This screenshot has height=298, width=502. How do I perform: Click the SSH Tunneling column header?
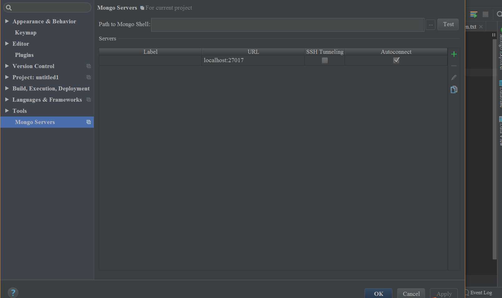click(x=325, y=52)
